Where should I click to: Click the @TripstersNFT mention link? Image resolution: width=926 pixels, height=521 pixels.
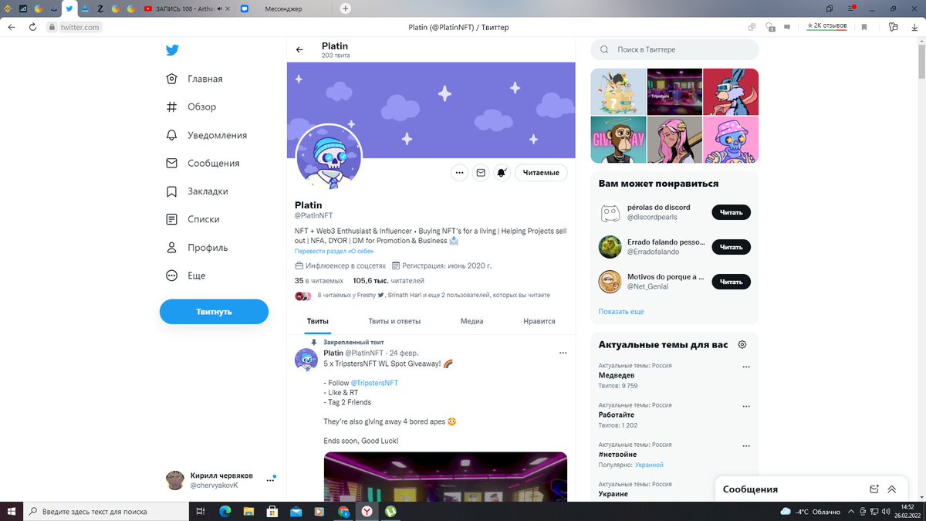click(x=374, y=383)
